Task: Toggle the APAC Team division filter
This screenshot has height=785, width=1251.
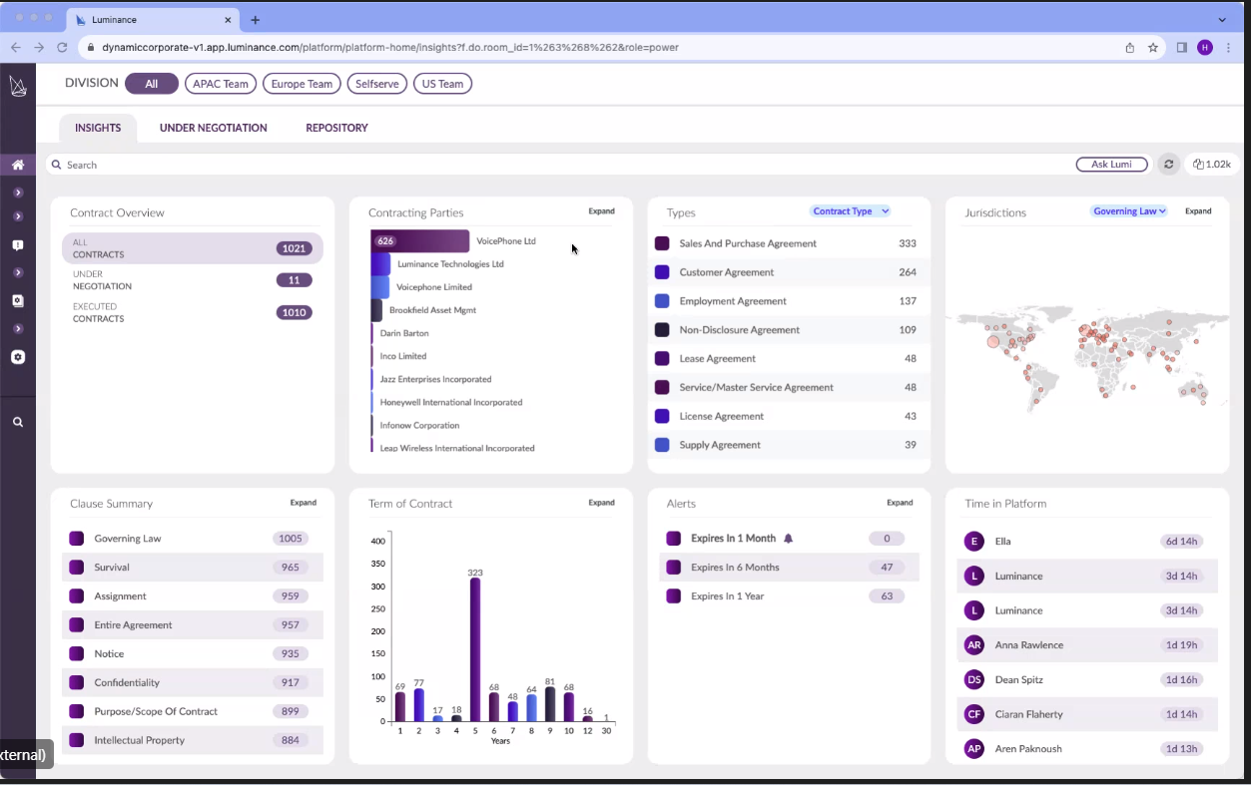Action: click(x=221, y=84)
